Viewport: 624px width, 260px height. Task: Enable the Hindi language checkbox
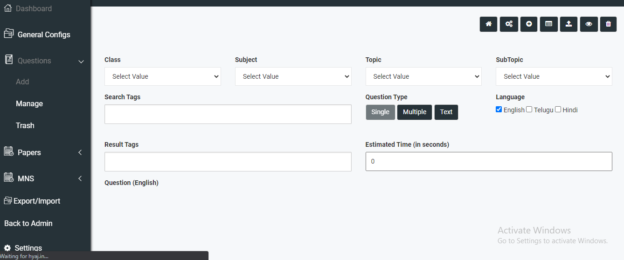tap(558, 109)
